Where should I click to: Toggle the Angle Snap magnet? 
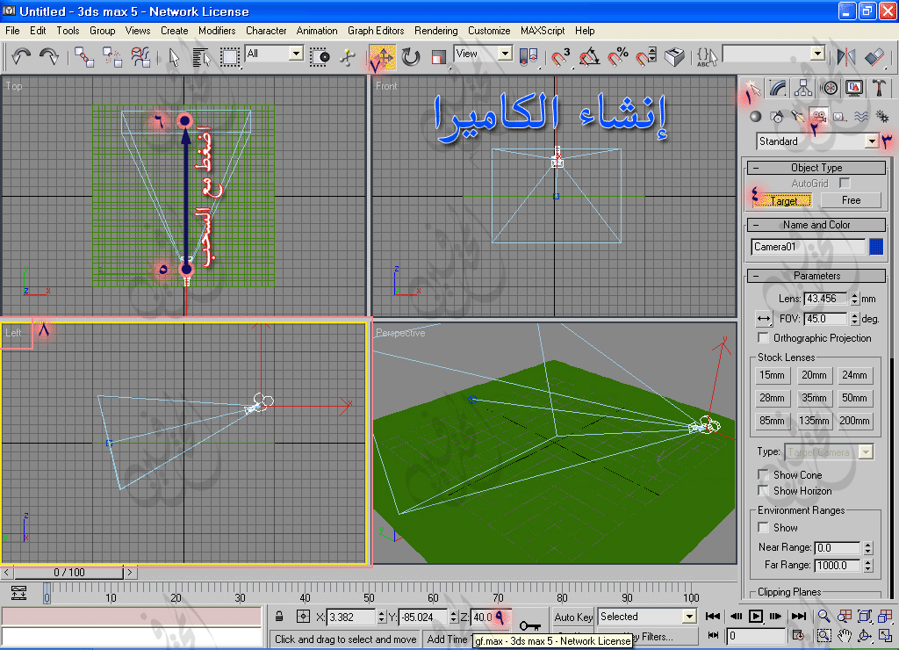pyautogui.click(x=589, y=57)
